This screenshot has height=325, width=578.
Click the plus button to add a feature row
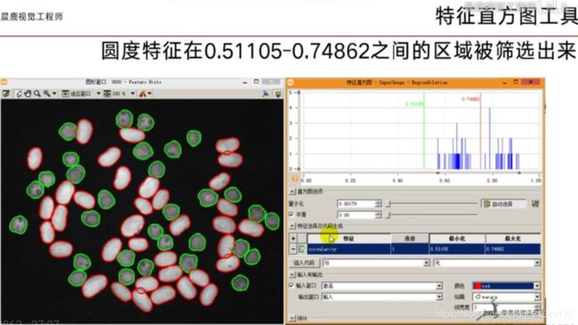pos(293,239)
